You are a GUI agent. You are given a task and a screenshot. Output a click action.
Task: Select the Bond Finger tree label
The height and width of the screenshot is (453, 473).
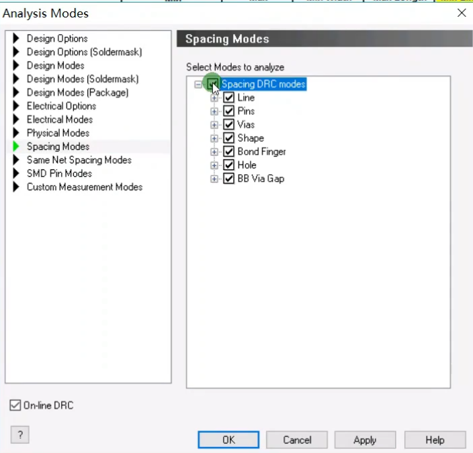(261, 151)
